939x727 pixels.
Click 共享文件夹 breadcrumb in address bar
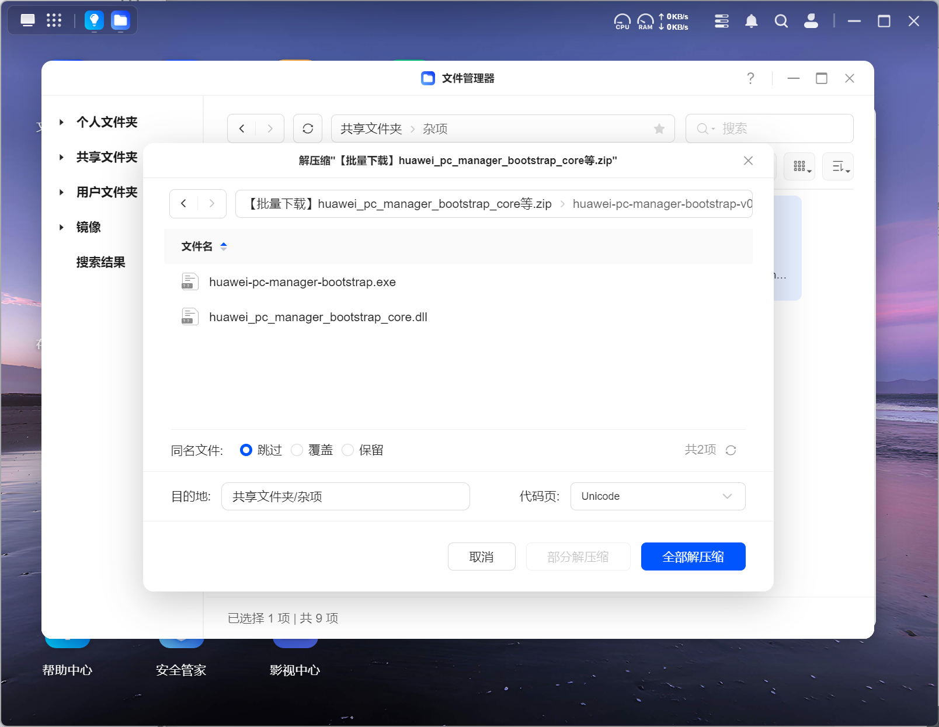coord(371,128)
